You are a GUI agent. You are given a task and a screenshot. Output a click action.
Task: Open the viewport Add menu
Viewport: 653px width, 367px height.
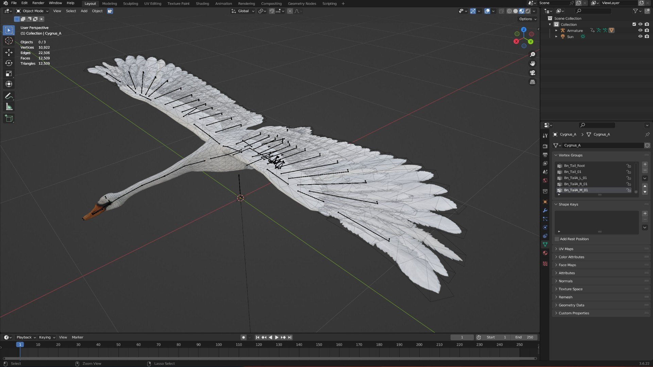[x=84, y=11]
